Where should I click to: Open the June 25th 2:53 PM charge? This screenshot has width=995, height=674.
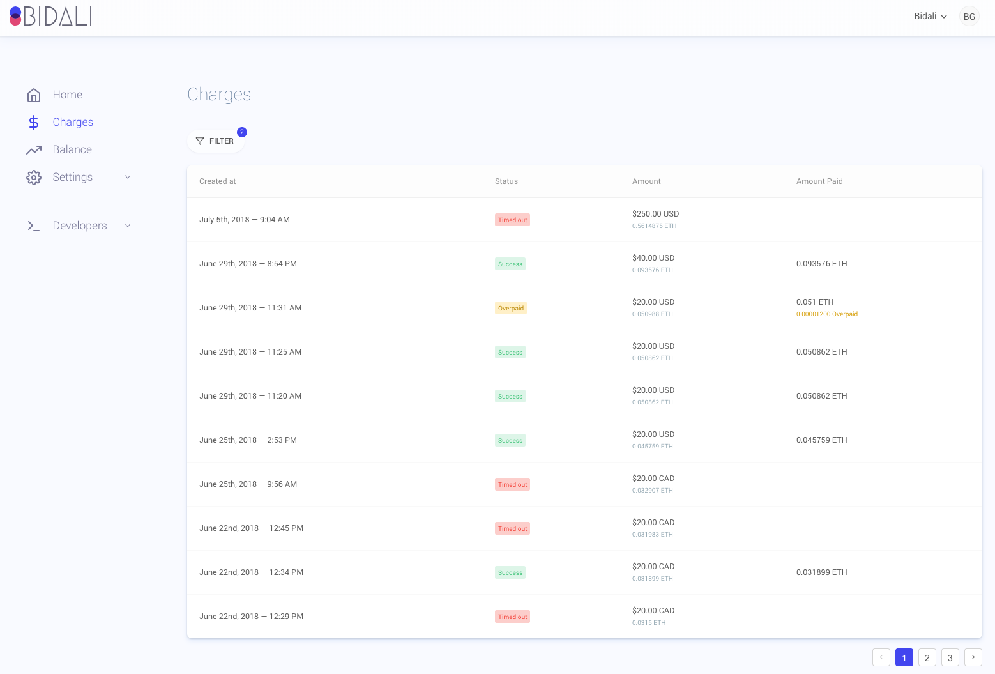point(584,440)
